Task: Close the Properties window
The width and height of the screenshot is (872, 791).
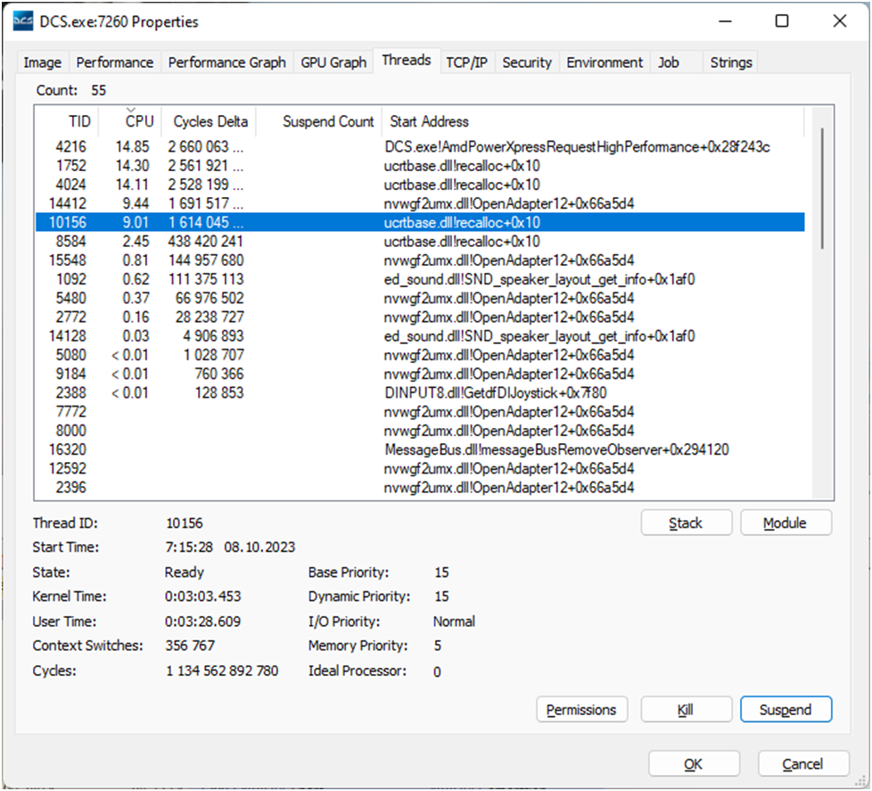Action: click(x=840, y=21)
